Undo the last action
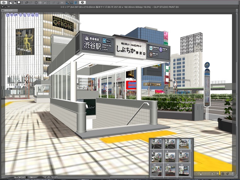 pos(27,3)
